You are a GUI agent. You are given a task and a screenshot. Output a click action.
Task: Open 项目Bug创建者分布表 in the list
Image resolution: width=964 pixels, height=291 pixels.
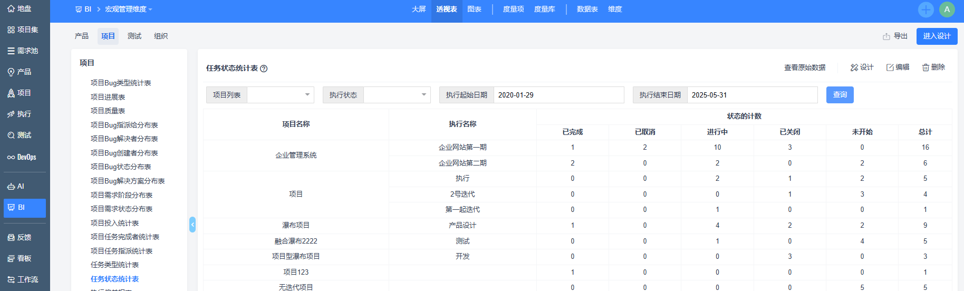click(x=124, y=153)
